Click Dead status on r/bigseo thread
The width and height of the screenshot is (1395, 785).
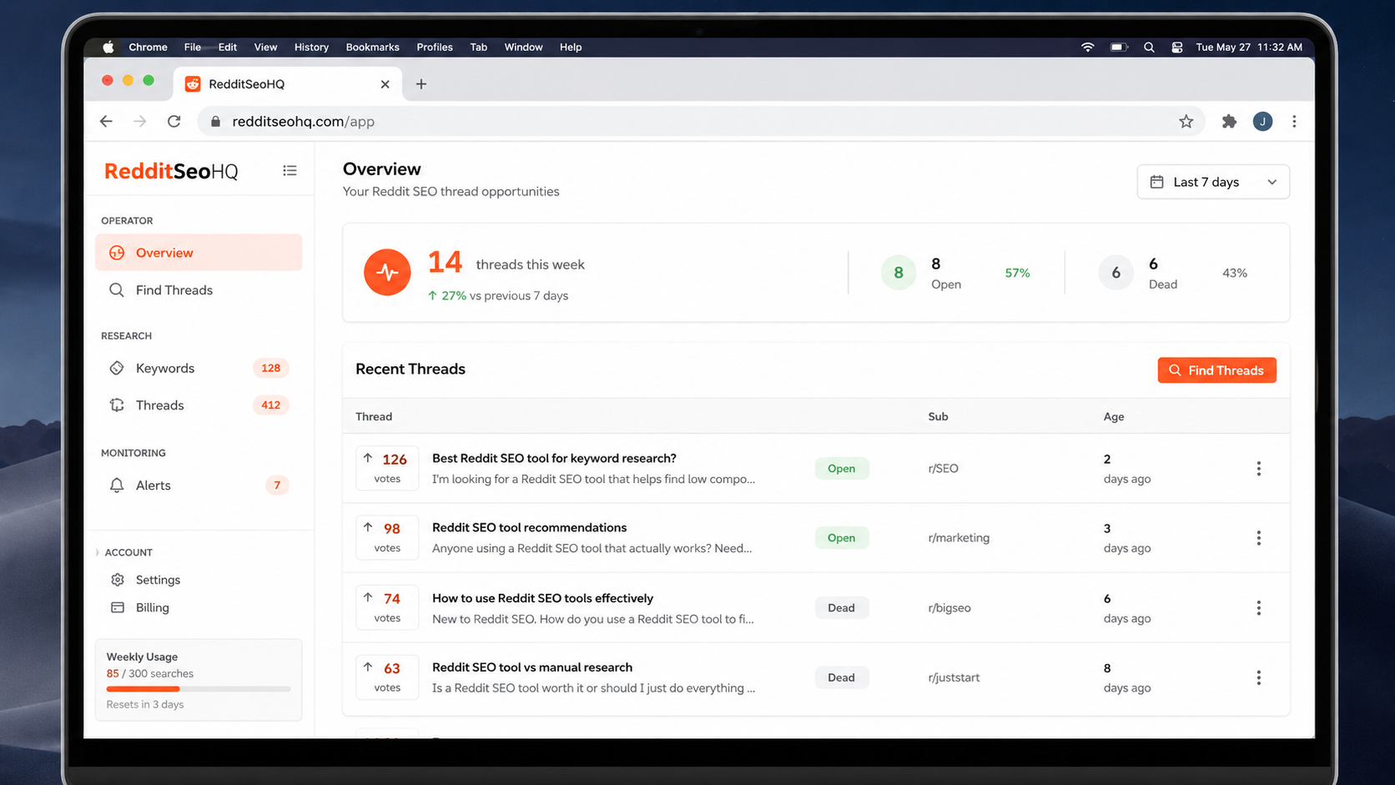click(841, 608)
